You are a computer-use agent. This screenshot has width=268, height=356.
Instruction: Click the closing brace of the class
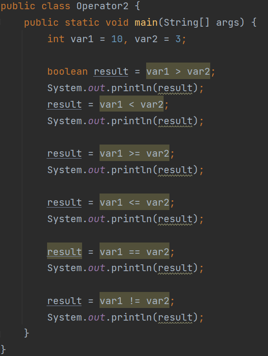[x=3, y=349]
